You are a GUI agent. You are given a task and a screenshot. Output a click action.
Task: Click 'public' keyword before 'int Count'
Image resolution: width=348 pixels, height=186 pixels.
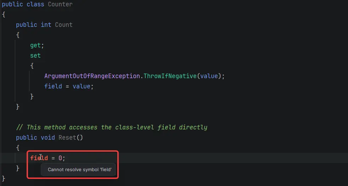(27, 25)
